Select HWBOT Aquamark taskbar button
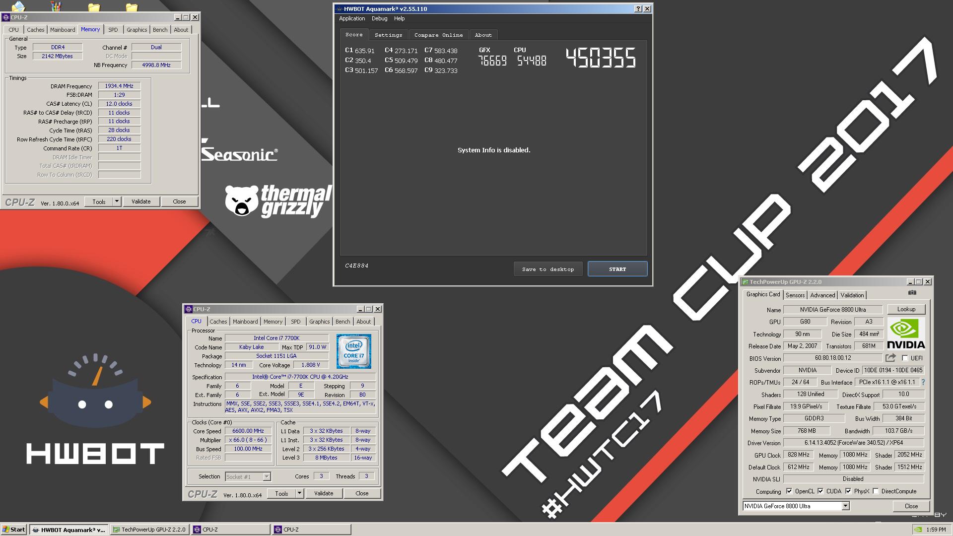The width and height of the screenshot is (953, 536). (69, 530)
